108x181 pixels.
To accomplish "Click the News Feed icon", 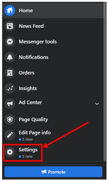I will coord(10,26).
